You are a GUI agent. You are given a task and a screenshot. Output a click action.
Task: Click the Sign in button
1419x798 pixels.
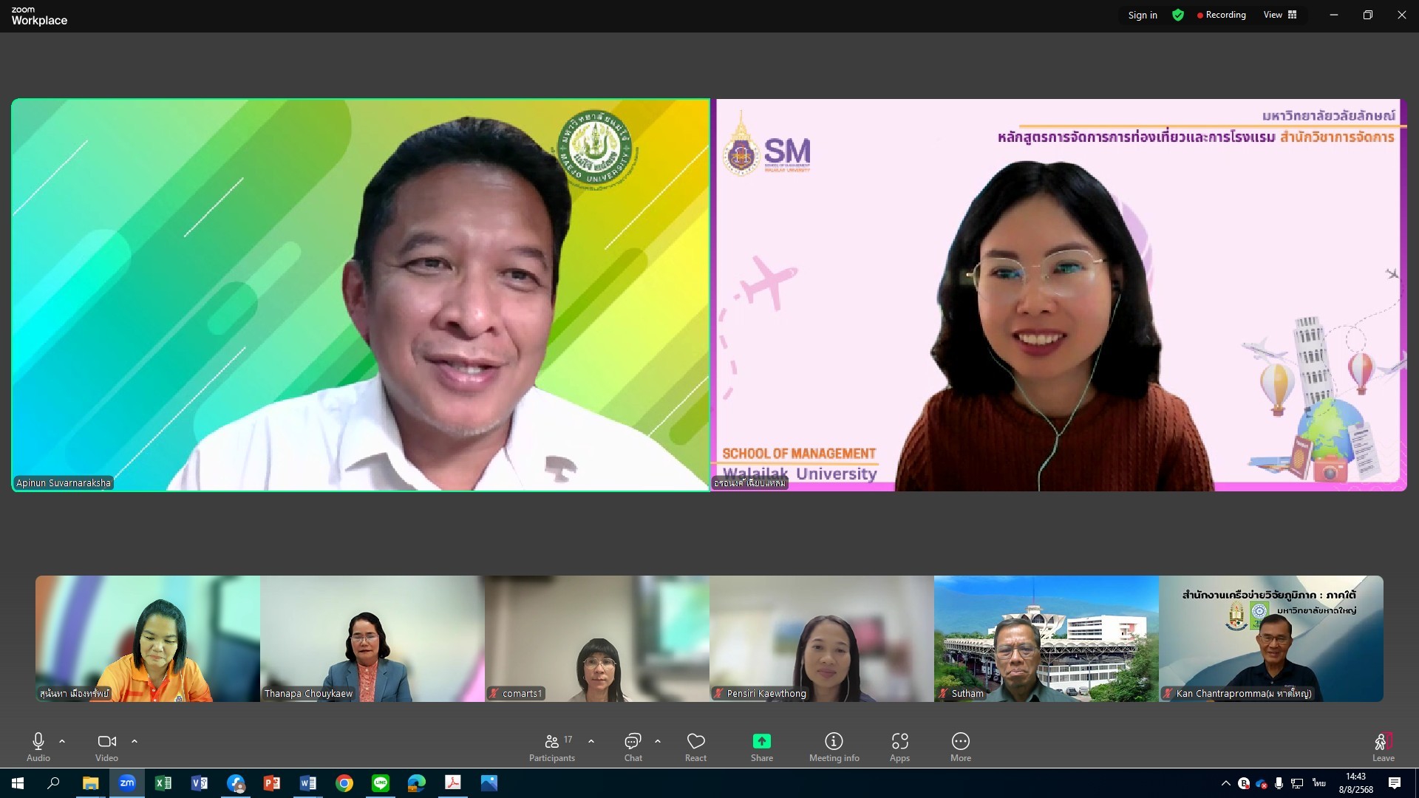[x=1143, y=15]
